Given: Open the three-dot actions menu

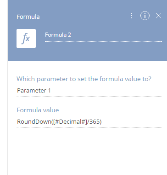Looking at the screenshot, I should pos(131,16).
